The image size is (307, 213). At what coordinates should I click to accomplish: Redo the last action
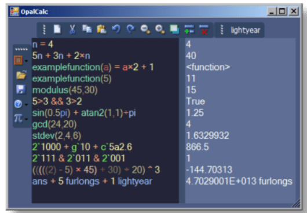[130, 30]
